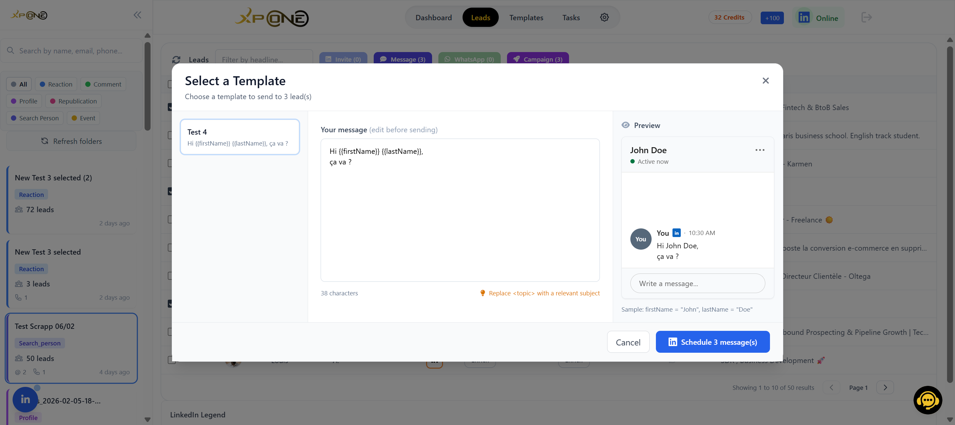This screenshot has width=955, height=425.
Task: Open folder New Test 3 selected (2)
Action: [x=72, y=200]
